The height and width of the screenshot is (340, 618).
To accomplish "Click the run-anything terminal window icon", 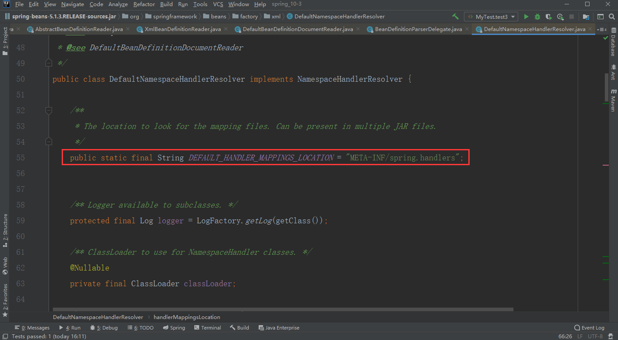I will pyautogui.click(x=600, y=17).
